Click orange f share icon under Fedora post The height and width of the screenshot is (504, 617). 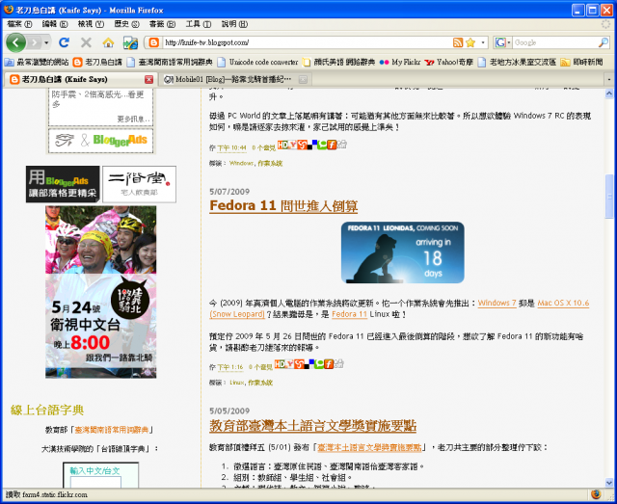[329, 364]
